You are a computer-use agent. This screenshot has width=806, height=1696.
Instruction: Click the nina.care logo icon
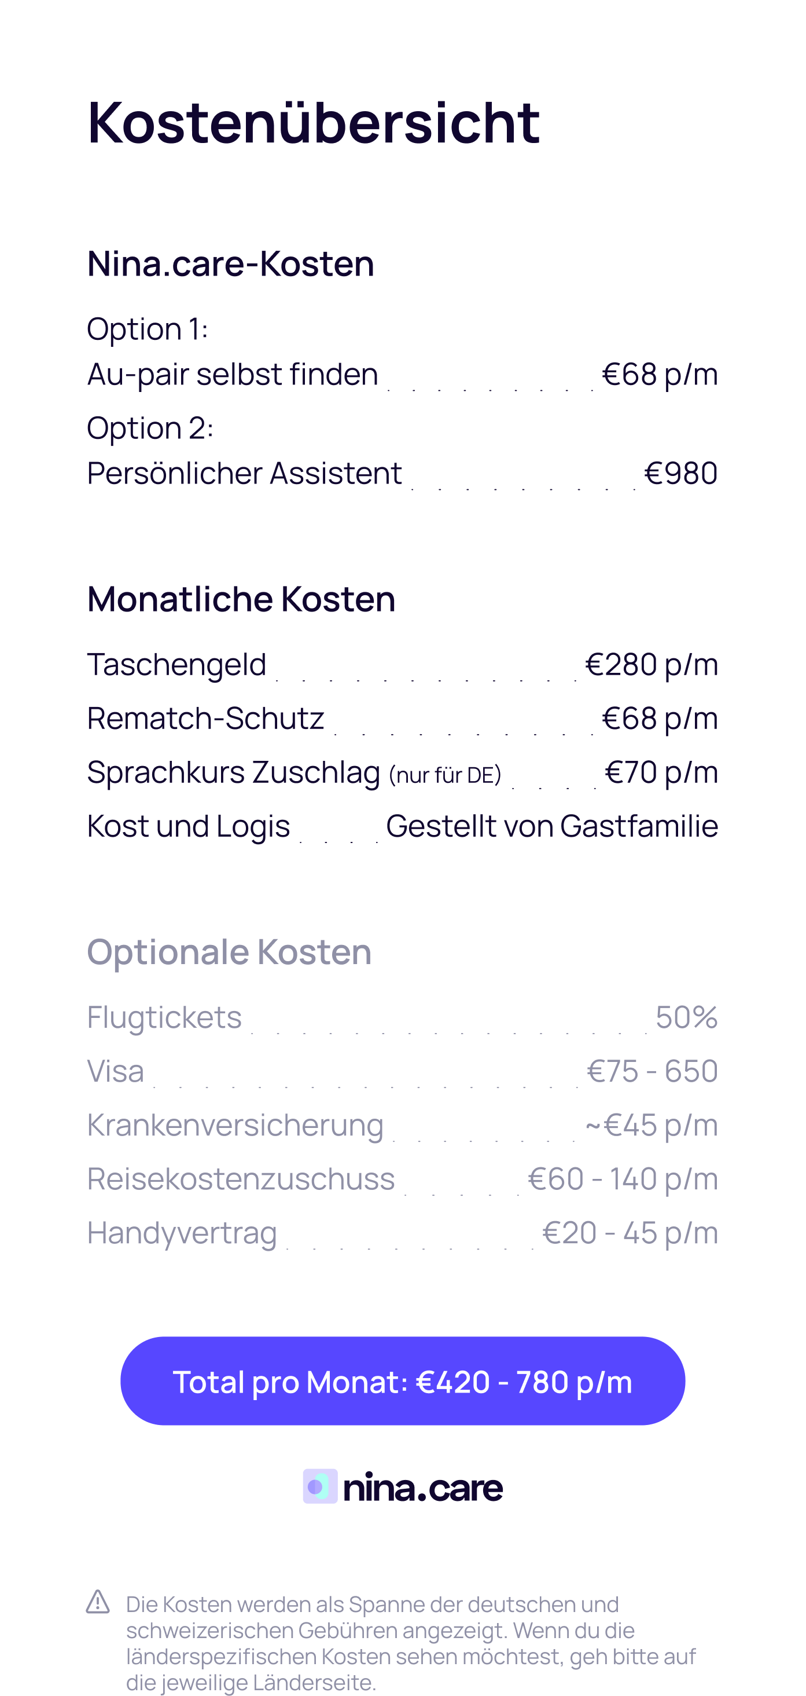(320, 1486)
